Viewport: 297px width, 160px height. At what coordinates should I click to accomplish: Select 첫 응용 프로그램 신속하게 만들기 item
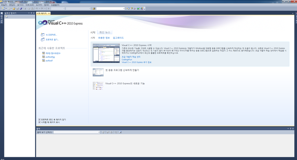[x=122, y=70]
